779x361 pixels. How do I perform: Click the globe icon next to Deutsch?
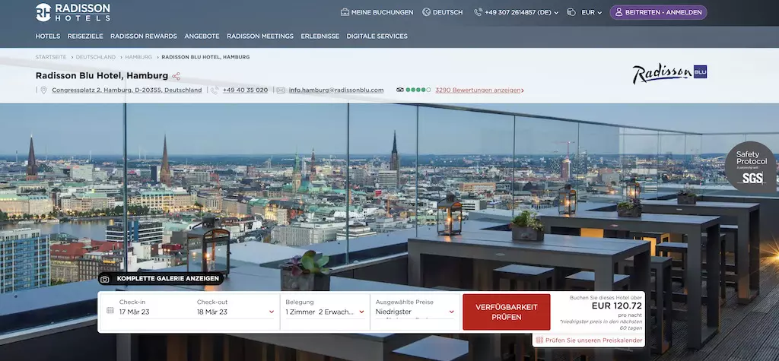[426, 12]
